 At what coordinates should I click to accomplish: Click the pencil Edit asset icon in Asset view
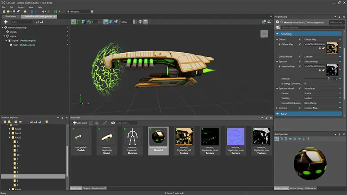[105, 123]
